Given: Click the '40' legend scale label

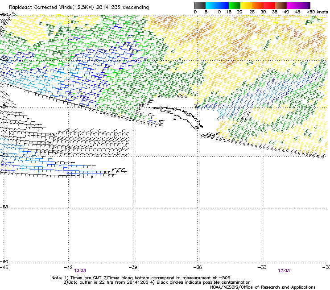Looking at the screenshot, I should (x=286, y=12).
